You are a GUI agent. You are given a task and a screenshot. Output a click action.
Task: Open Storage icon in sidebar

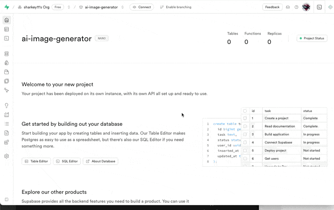pyautogui.click(x=6, y=72)
